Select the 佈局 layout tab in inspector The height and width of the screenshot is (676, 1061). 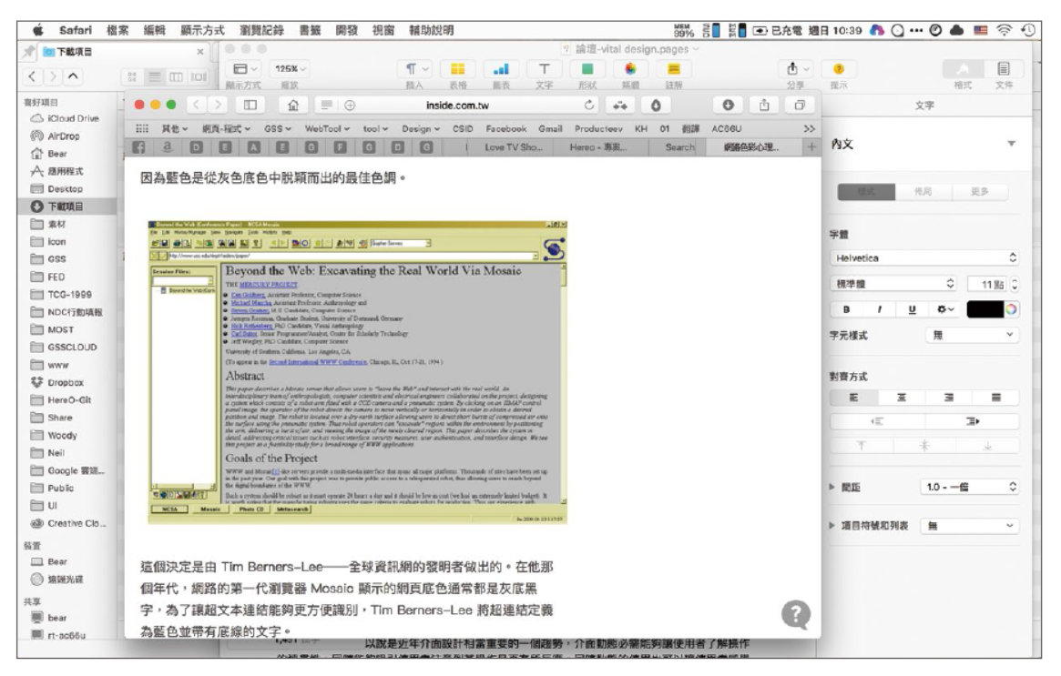coord(923,191)
